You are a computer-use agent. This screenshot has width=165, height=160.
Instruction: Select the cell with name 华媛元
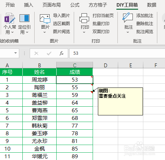click(40, 156)
